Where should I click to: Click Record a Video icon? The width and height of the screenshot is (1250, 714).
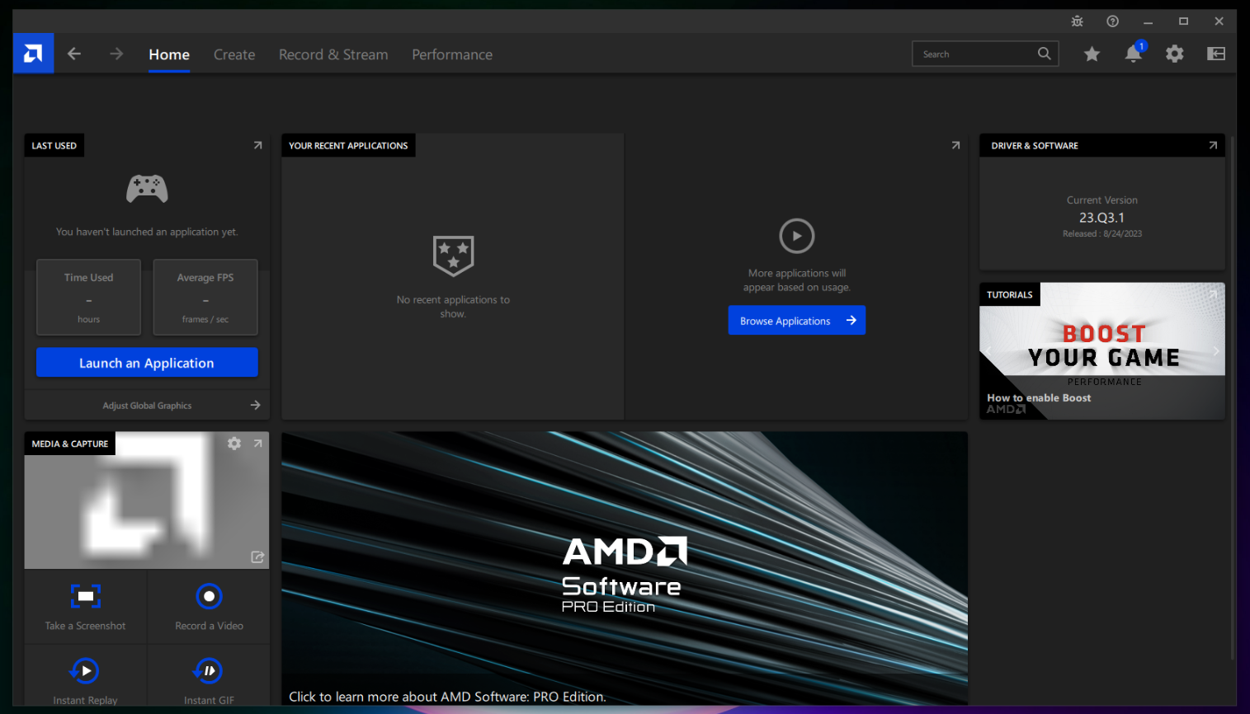210,596
